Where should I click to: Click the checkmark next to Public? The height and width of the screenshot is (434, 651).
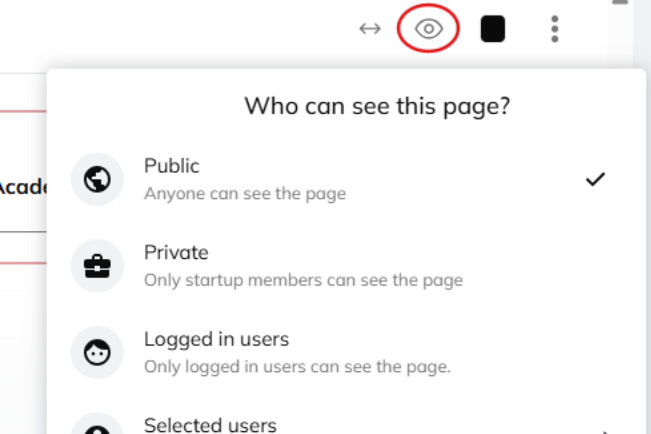coord(595,179)
